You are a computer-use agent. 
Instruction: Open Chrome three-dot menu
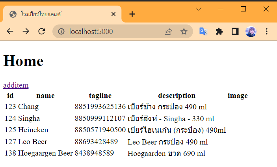click(x=266, y=32)
